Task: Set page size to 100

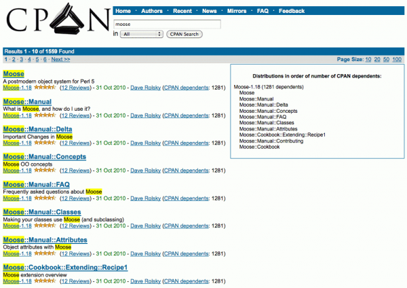Action: coord(397,59)
